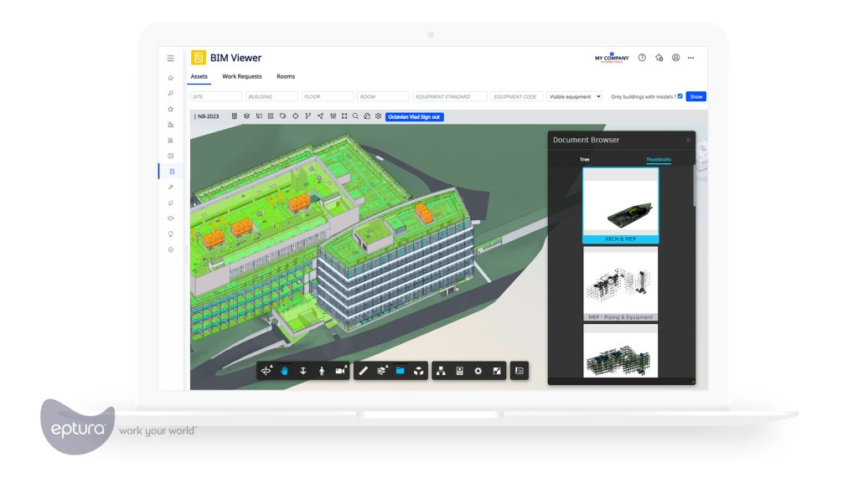
Task: Open viewer settings gear icon
Action: [x=478, y=370]
